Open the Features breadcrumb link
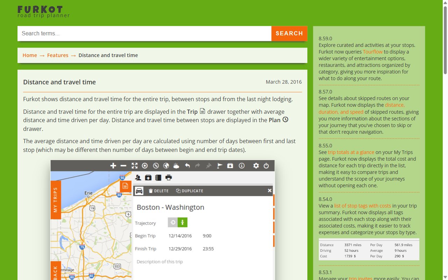This screenshot has width=448, height=280. coord(58,55)
